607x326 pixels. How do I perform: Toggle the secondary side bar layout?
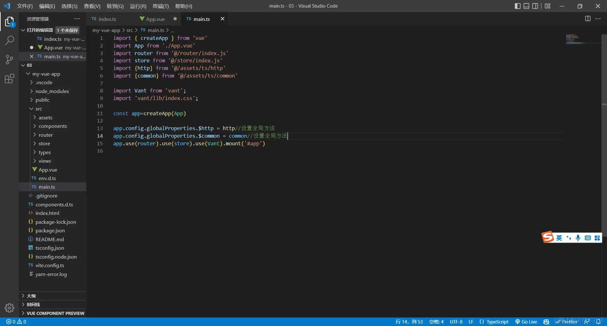tap(535, 6)
